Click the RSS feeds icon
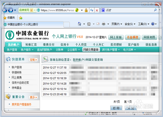Screen dimensions: 163x117 [x=89, y=24]
